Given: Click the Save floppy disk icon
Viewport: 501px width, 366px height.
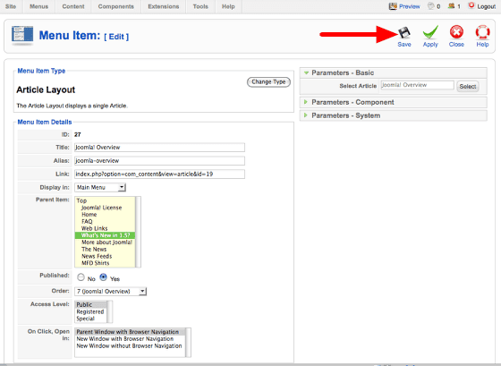Looking at the screenshot, I should point(404,33).
